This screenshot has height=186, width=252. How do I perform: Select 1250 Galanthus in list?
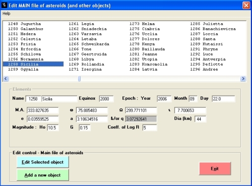26,29
